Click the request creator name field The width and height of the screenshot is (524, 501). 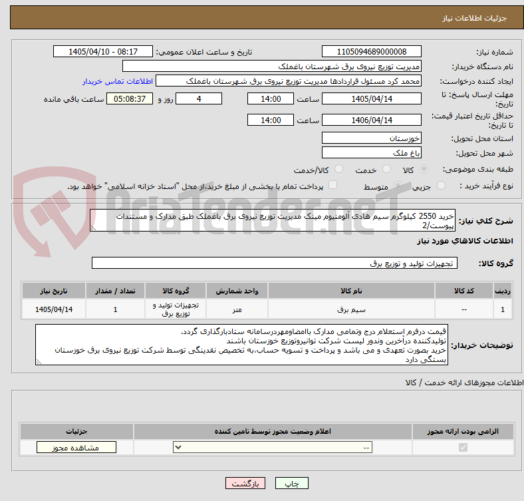pyautogui.click(x=289, y=81)
